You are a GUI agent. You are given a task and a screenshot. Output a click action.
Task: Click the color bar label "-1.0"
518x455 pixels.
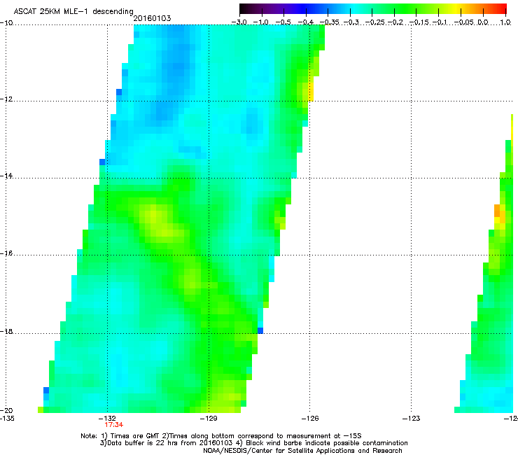pos(261,22)
